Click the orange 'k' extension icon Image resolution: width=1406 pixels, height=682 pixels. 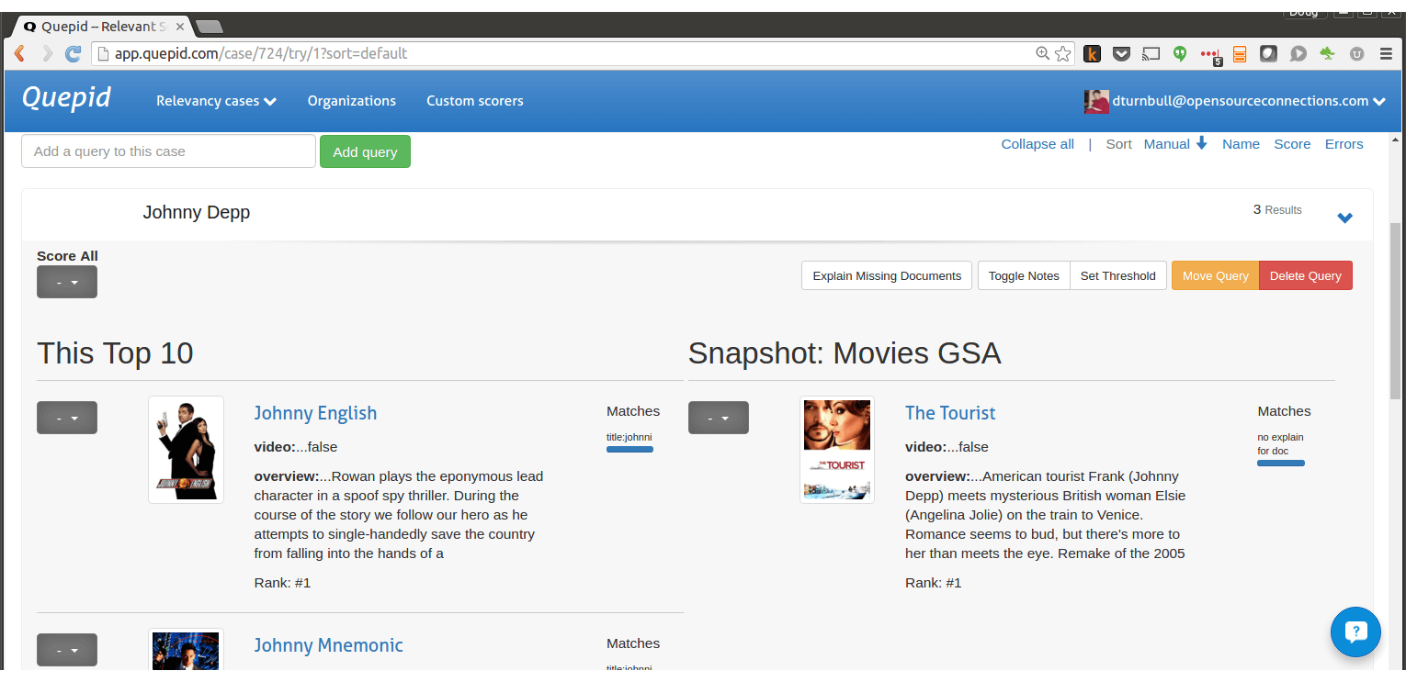pos(1092,54)
